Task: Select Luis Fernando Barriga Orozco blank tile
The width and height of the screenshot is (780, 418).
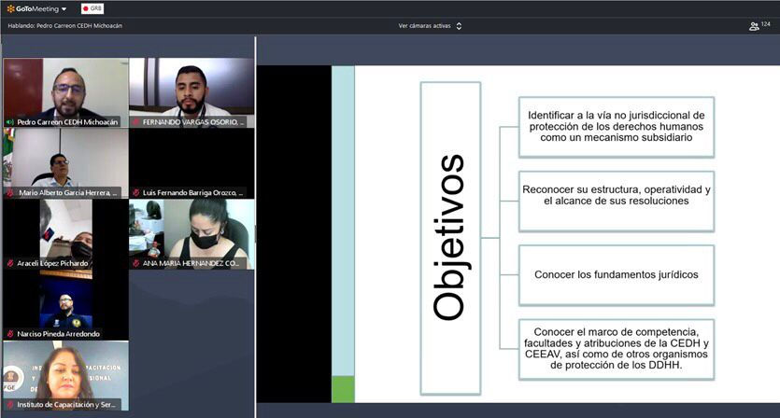Action: click(x=191, y=163)
